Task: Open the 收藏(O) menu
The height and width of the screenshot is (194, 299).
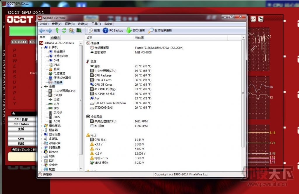Action: [x=83, y=24]
